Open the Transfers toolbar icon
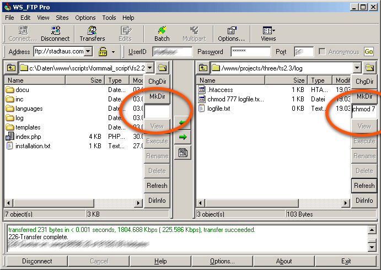 pyautogui.click(x=92, y=34)
